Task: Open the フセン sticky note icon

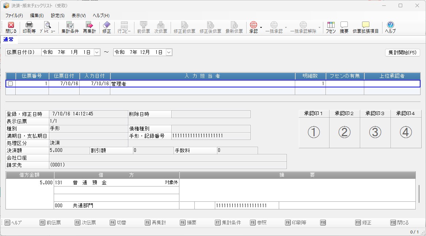Action: coord(331,27)
